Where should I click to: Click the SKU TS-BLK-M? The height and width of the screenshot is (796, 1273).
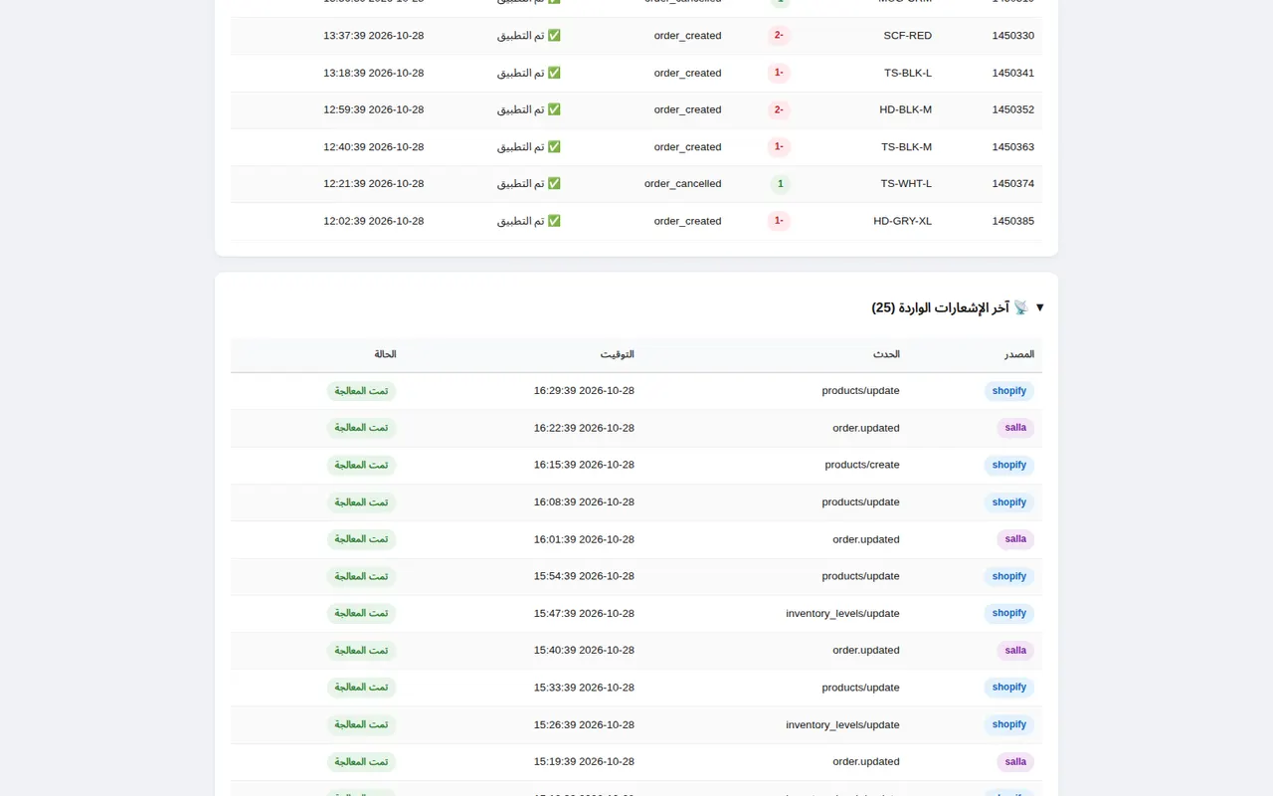click(x=906, y=146)
